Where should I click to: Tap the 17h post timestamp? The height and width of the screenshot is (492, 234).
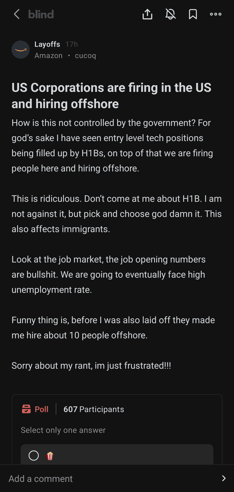[71, 44]
